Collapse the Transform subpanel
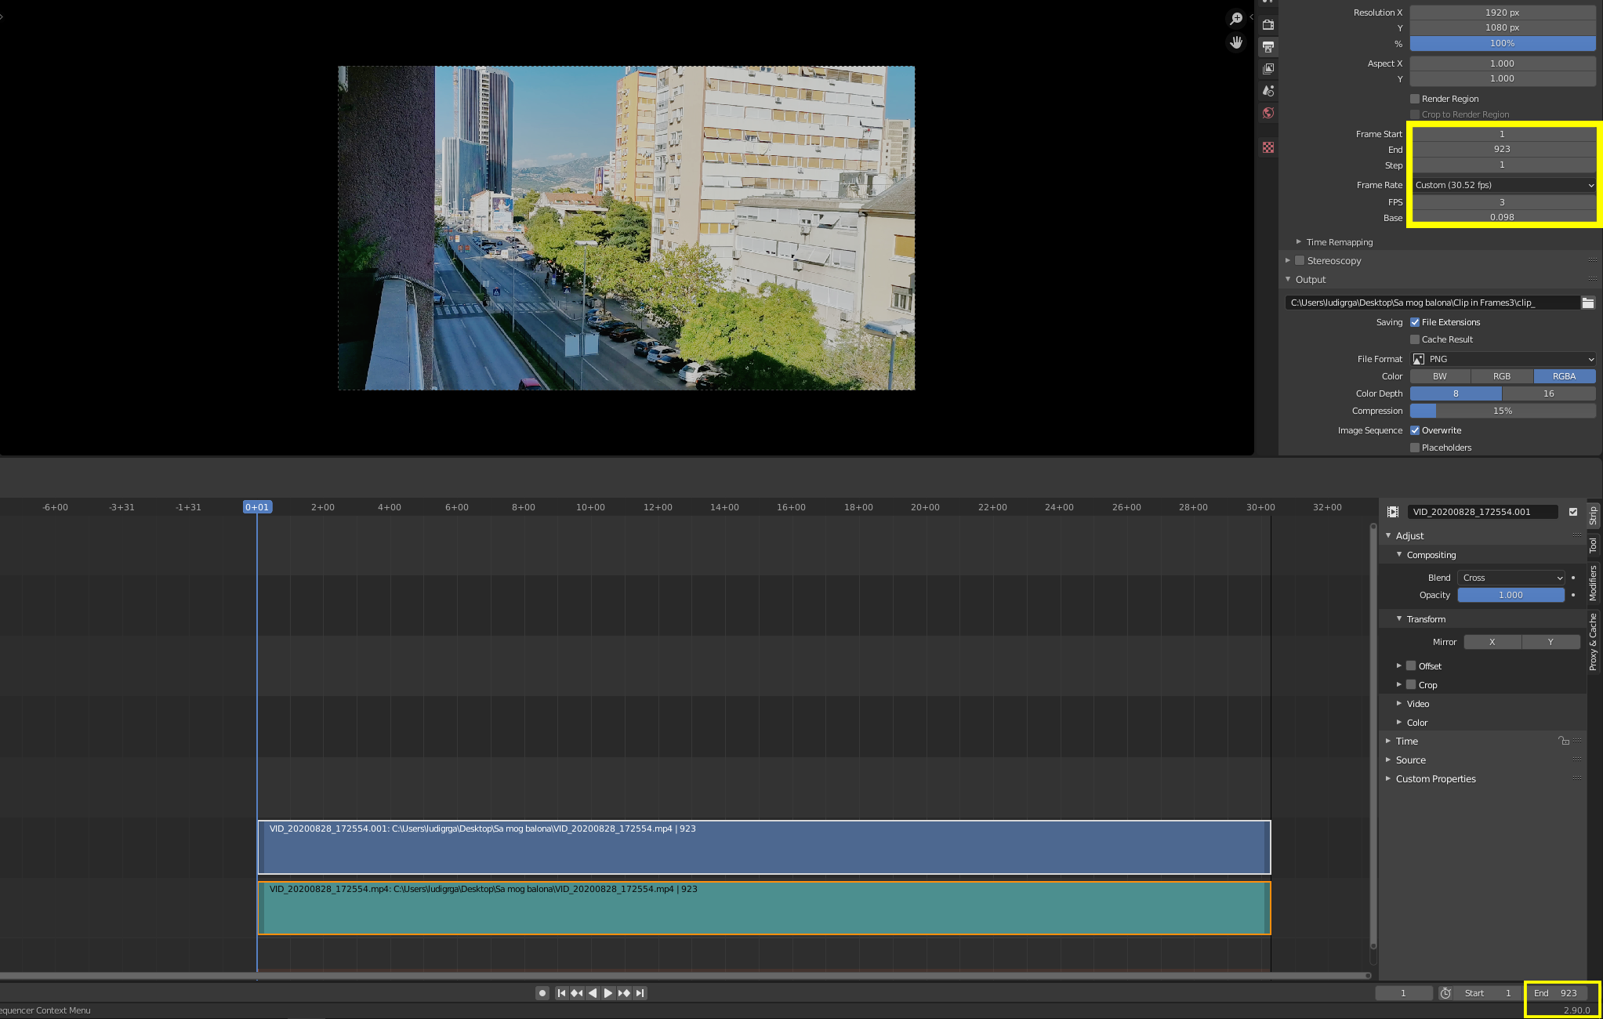 pos(1399,618)
